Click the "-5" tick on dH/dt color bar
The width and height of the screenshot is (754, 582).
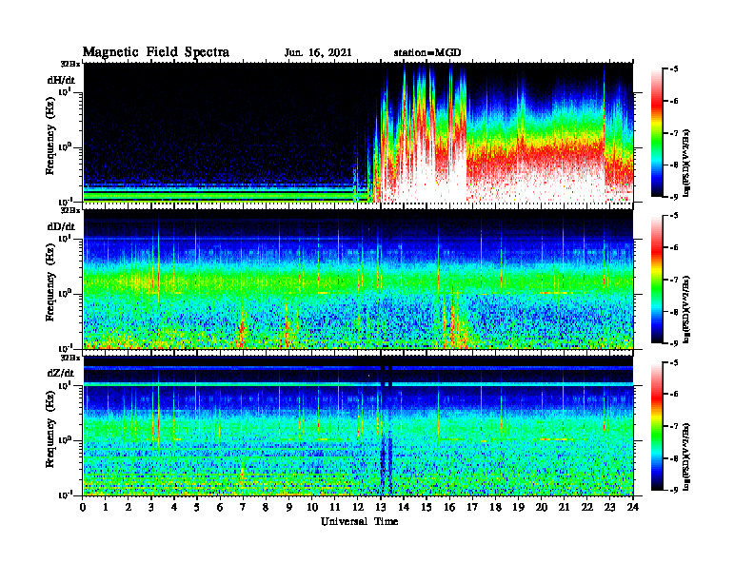click(674, 69)
